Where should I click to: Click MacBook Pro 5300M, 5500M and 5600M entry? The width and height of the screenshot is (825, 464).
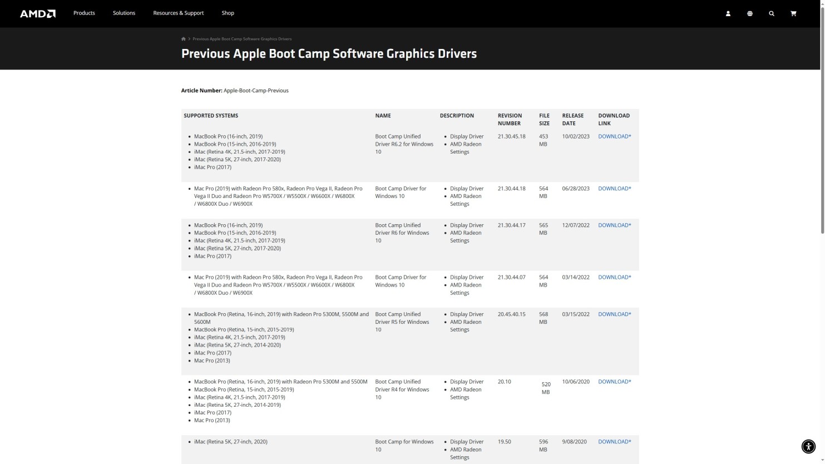pyautogui.click(x=281, y=318)
